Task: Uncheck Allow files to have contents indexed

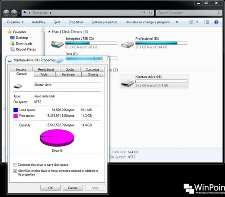Action: tap(15, 171)
